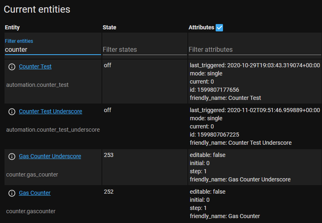
Task: Open the Counter Test link
Action: 35,66
